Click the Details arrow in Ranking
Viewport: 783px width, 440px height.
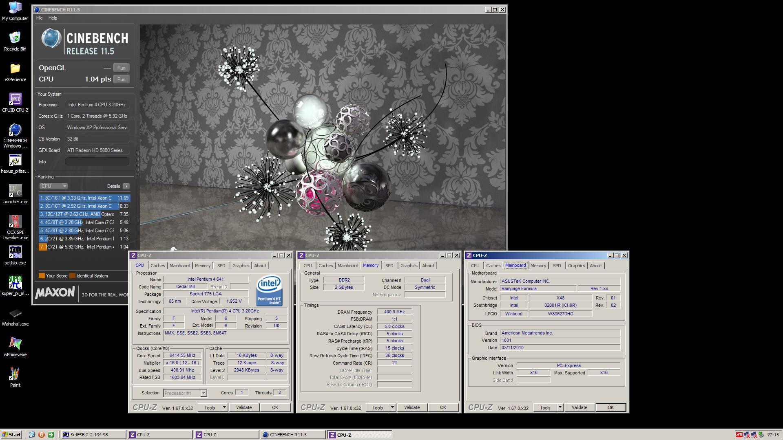126,186
